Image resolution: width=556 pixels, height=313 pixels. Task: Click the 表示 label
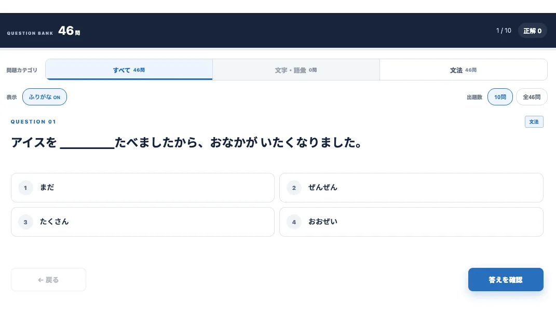point(11,97)
